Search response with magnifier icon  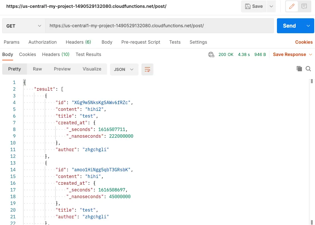[x=308, y=69]
